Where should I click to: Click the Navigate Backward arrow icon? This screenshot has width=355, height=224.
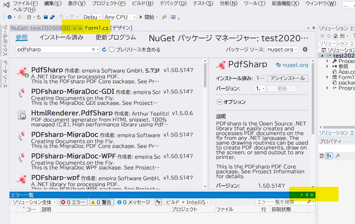click(x=10, y=17)
